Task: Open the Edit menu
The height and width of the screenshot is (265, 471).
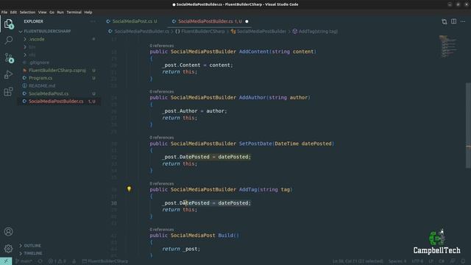Action: click(13, 13)
